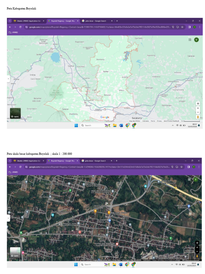Click the Pegman Street View icon in the upper map

198,117
